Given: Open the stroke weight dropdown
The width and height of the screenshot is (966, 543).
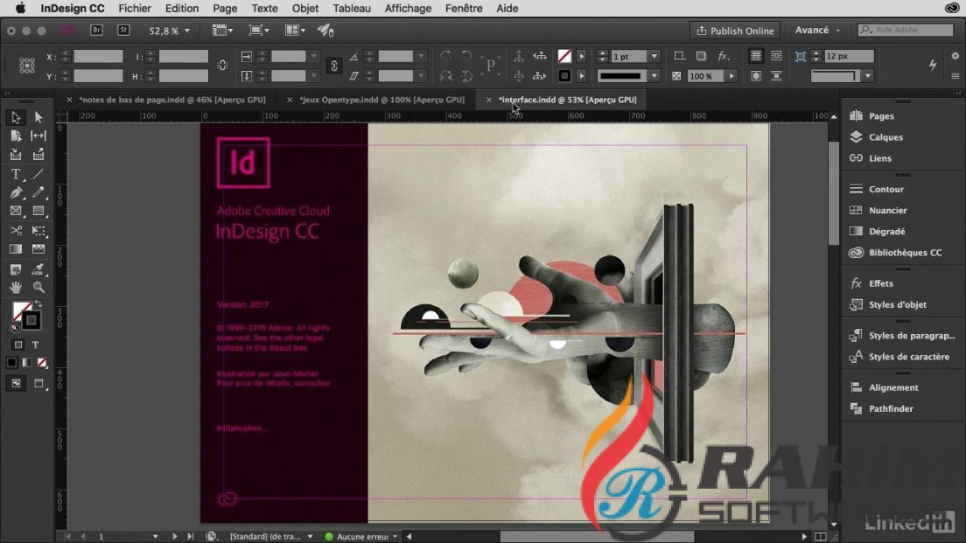Looking at the screenshot, I should [654, 56].
